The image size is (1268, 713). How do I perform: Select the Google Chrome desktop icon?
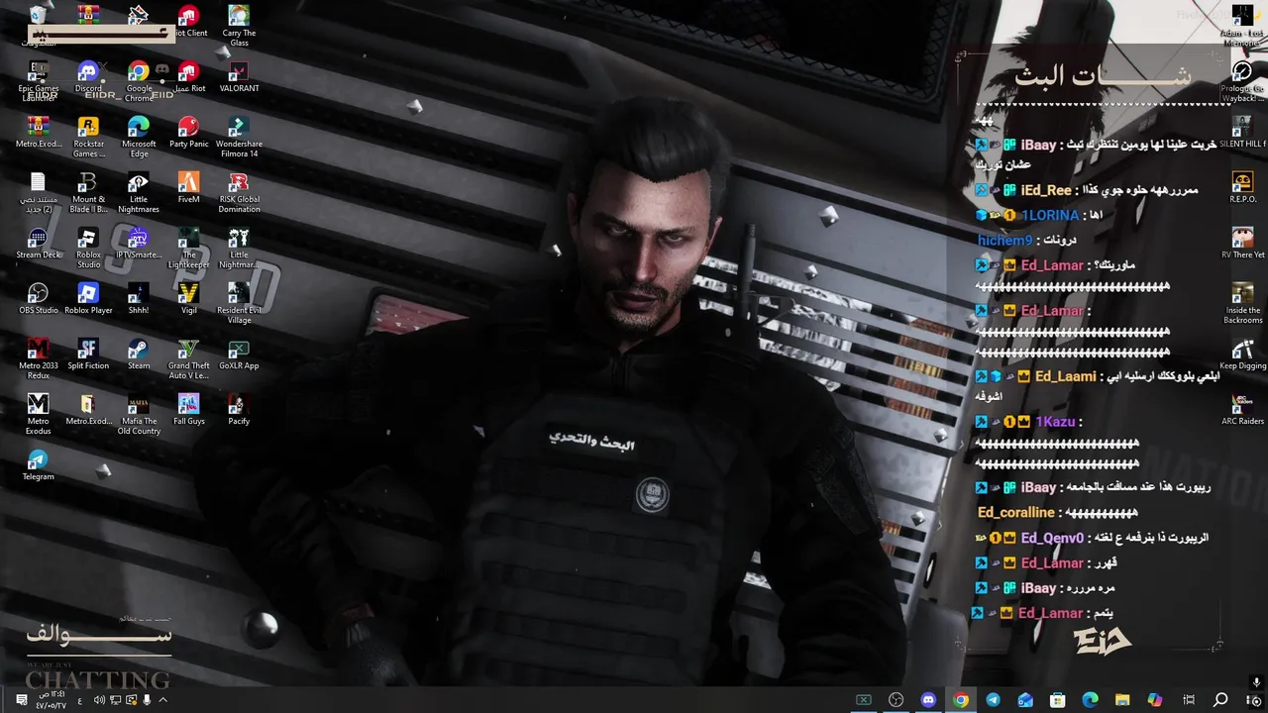pos(139,81)
